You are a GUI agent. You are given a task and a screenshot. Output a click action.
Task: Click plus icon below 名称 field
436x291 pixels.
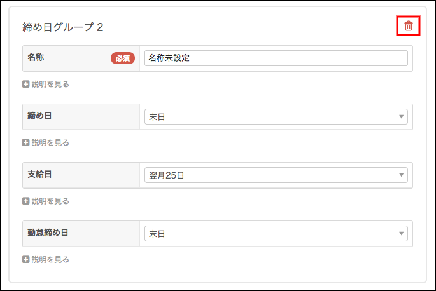tap(26, 84)
